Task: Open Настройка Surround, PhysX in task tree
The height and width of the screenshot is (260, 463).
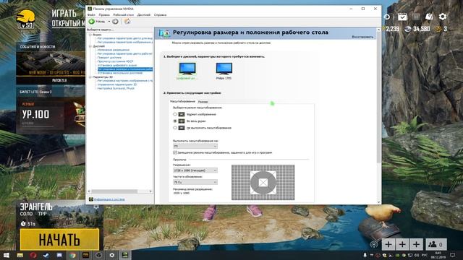Action: coord(116,88)
